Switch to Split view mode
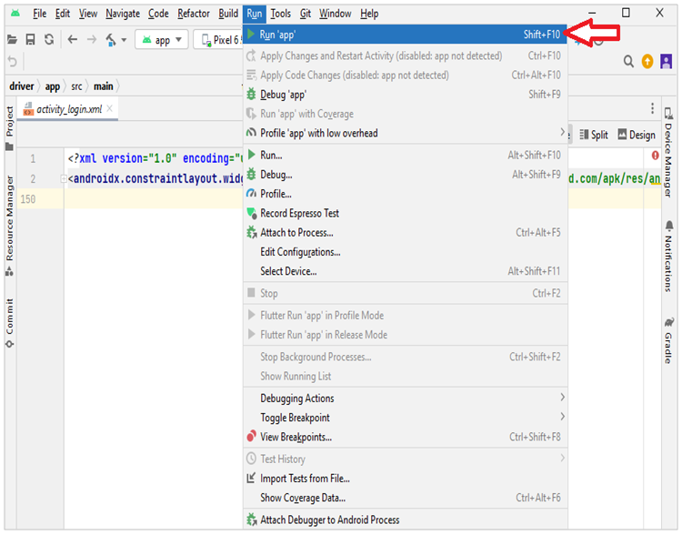 (x=593, y=135)
